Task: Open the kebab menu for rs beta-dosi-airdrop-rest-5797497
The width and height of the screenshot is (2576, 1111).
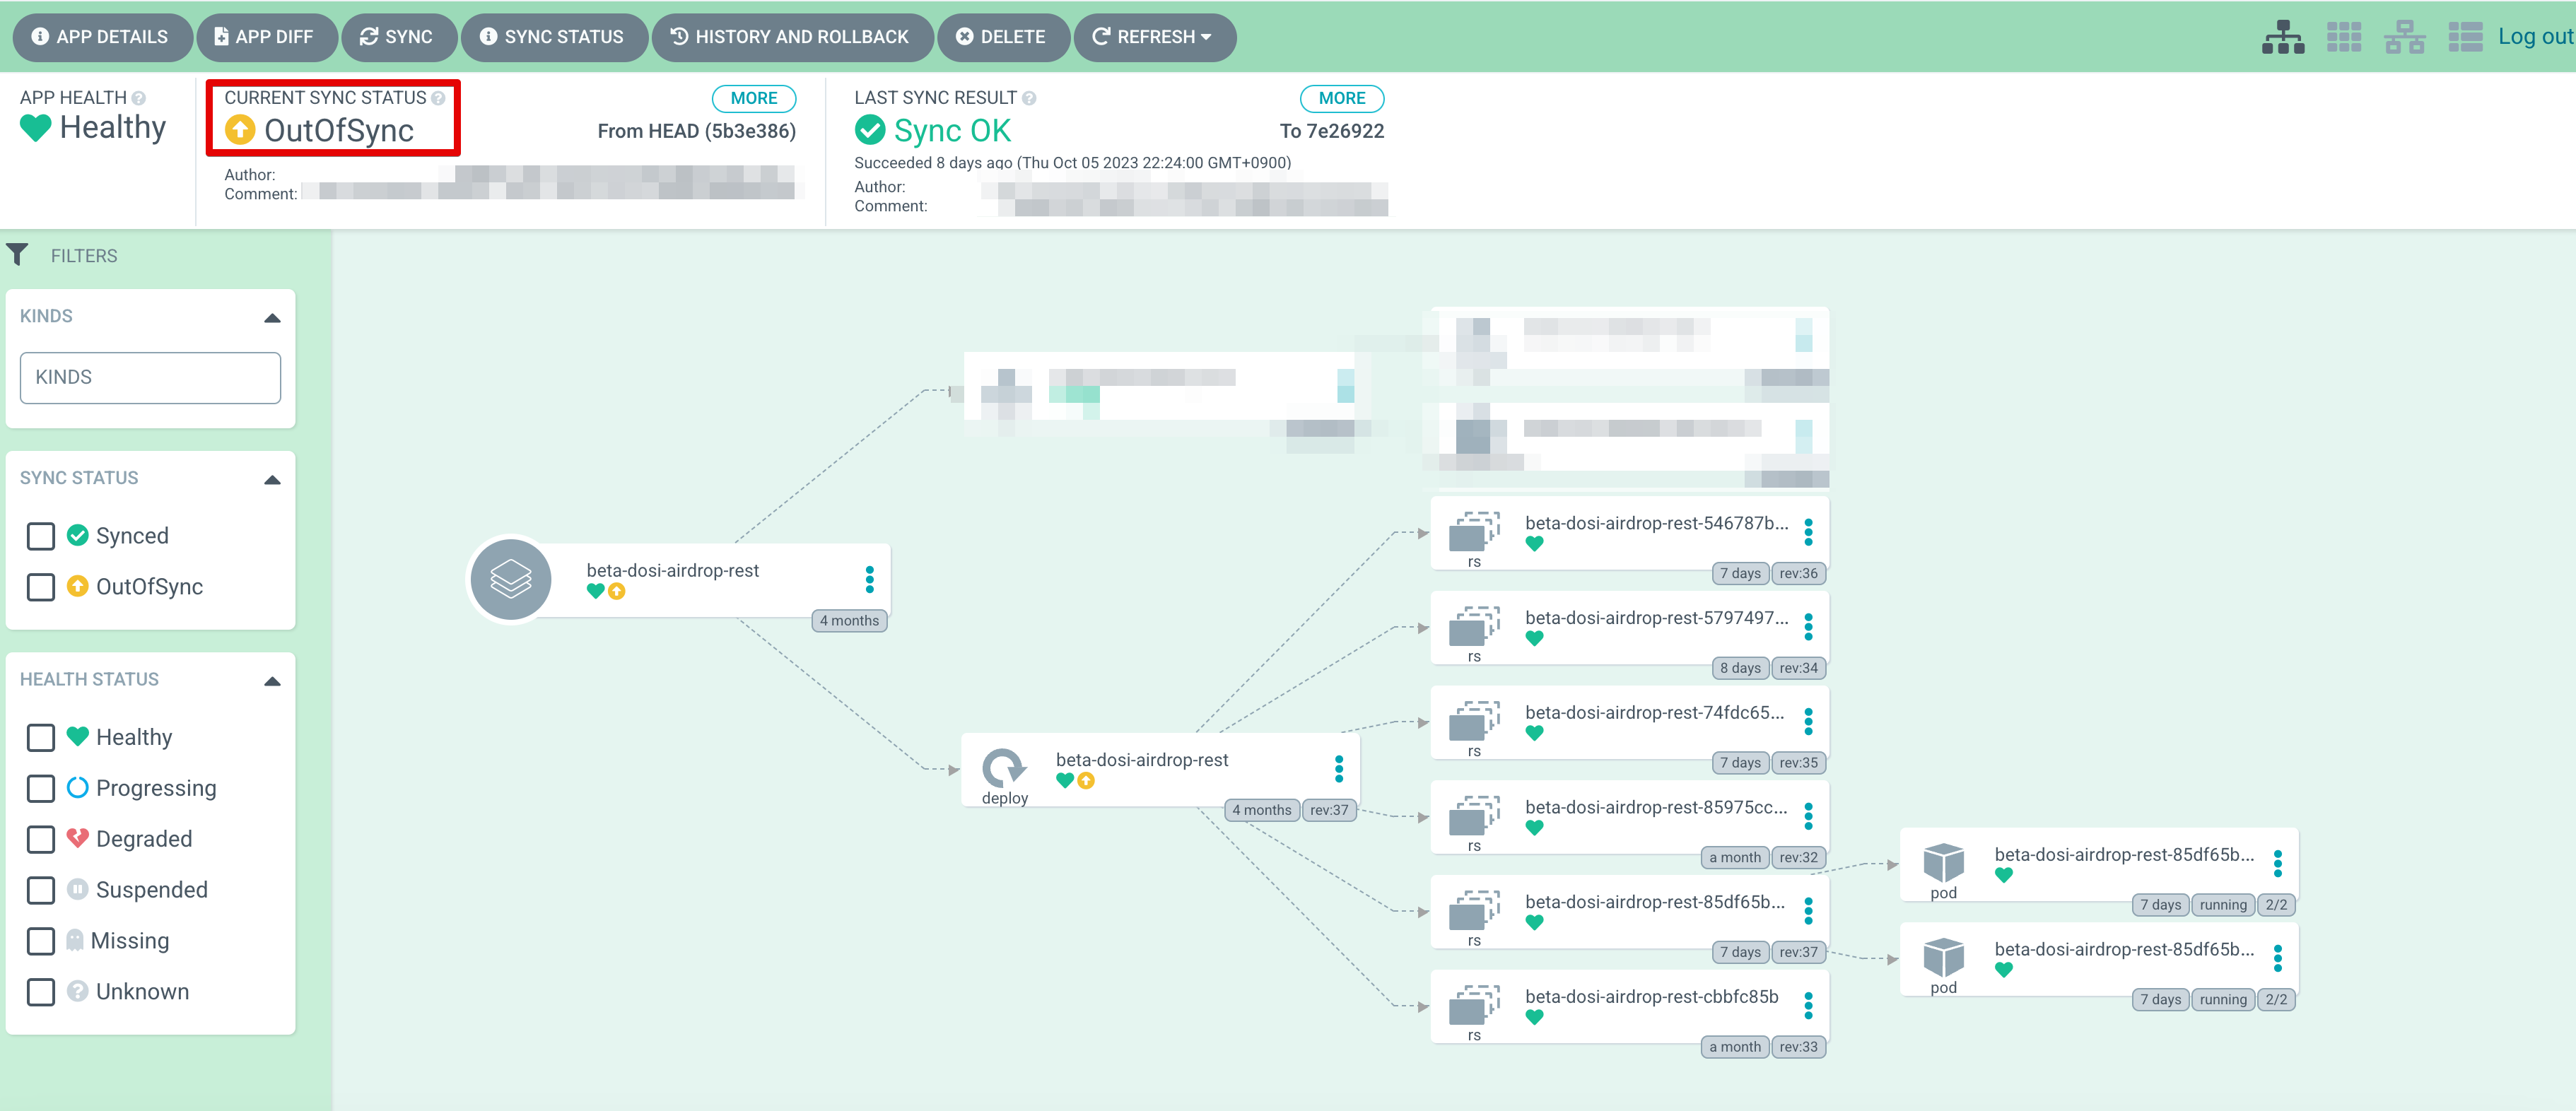Action: [1808, 627]
